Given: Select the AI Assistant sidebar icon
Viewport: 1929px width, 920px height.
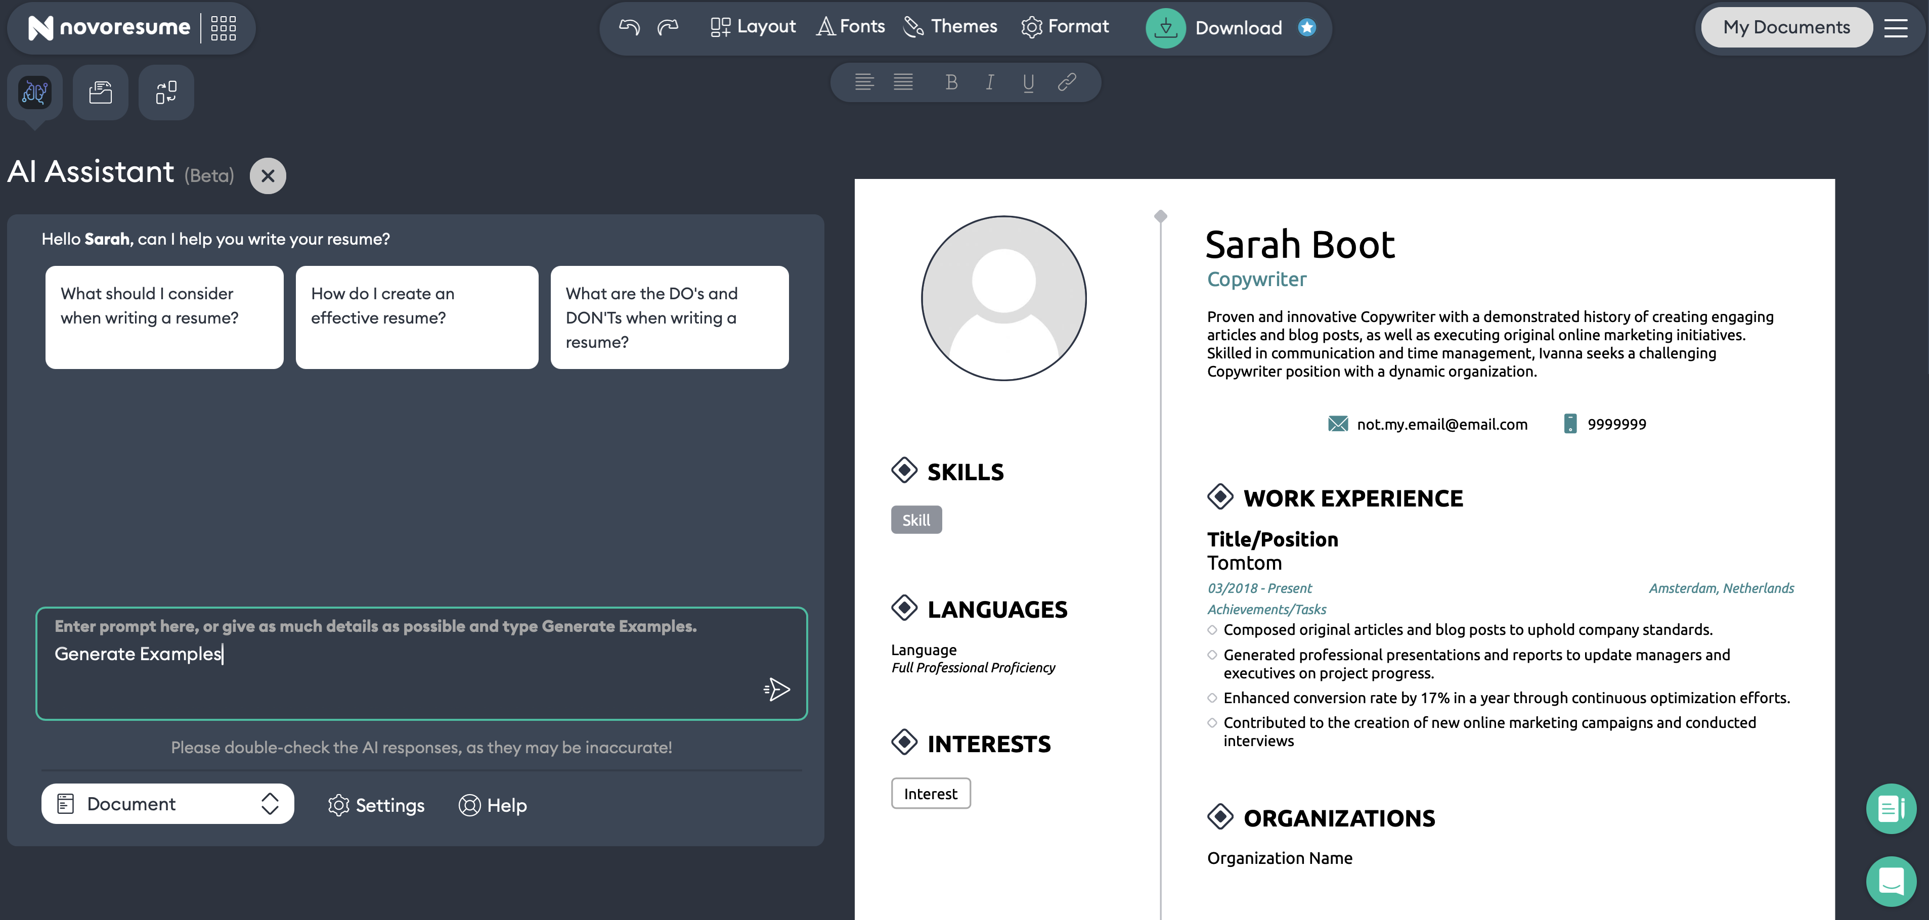Looking at the screenshot, I should 34,92.
